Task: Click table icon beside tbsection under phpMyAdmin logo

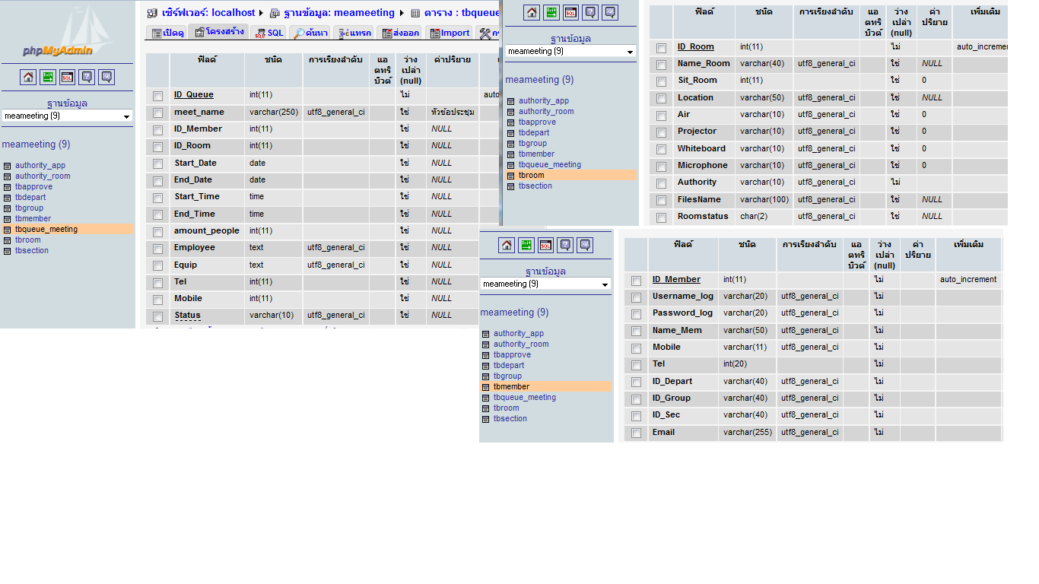Action: (8, 251)
